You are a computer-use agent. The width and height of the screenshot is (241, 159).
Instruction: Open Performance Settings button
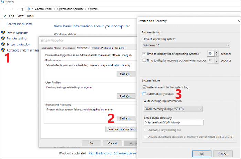[126, 74]
